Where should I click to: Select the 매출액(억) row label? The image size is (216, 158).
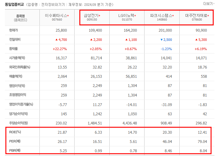click(16, 77)
